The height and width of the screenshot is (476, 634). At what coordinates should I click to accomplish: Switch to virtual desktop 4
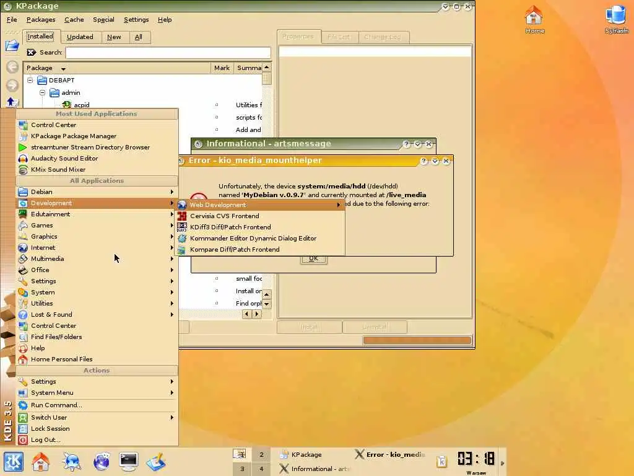click(262, 469)
